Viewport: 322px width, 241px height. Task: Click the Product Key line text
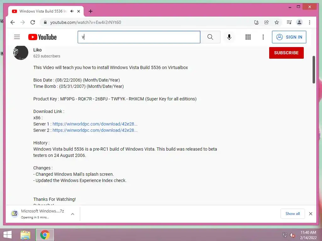pyautogui.click(x=115, y=99)
